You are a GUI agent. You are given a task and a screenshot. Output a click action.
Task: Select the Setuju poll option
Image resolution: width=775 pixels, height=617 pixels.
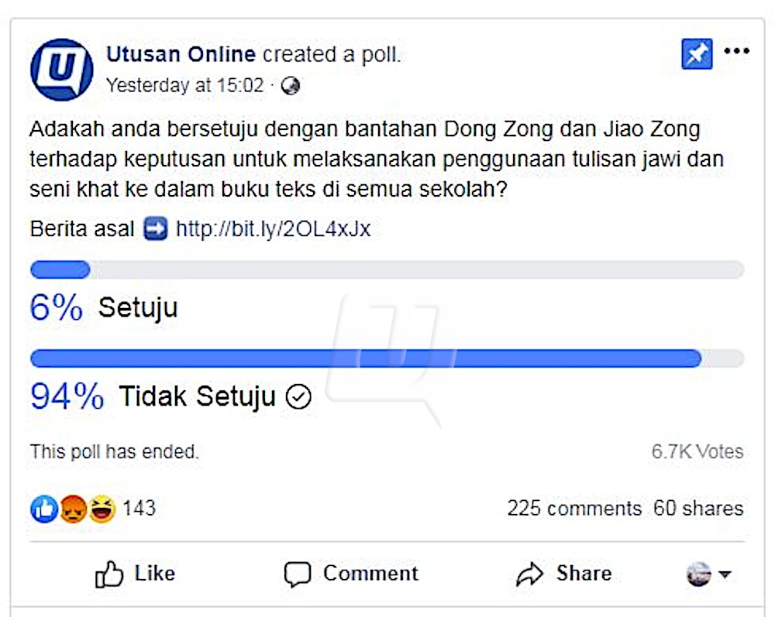coord(138,308)
